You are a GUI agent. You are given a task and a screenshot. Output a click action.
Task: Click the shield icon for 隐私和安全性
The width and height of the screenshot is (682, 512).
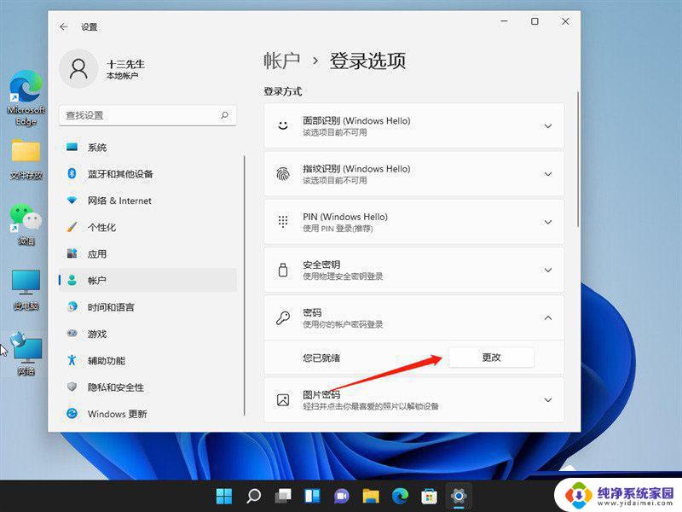[72, 387]
